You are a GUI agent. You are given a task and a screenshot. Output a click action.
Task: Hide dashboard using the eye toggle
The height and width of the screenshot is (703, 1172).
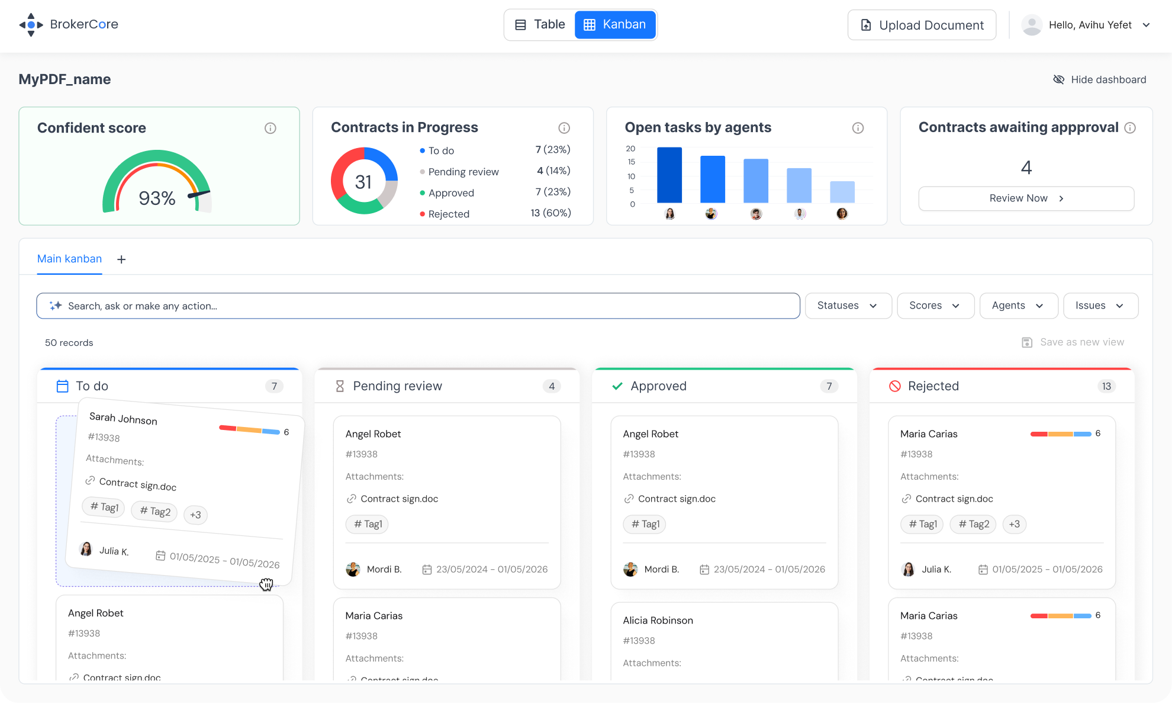[x=1059, y=79]
